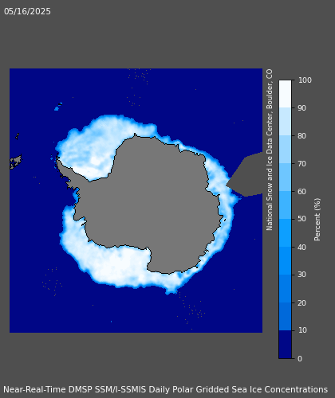Select the 70-80 percent light blue band
The image size is (335, 398).
(285, 150)
